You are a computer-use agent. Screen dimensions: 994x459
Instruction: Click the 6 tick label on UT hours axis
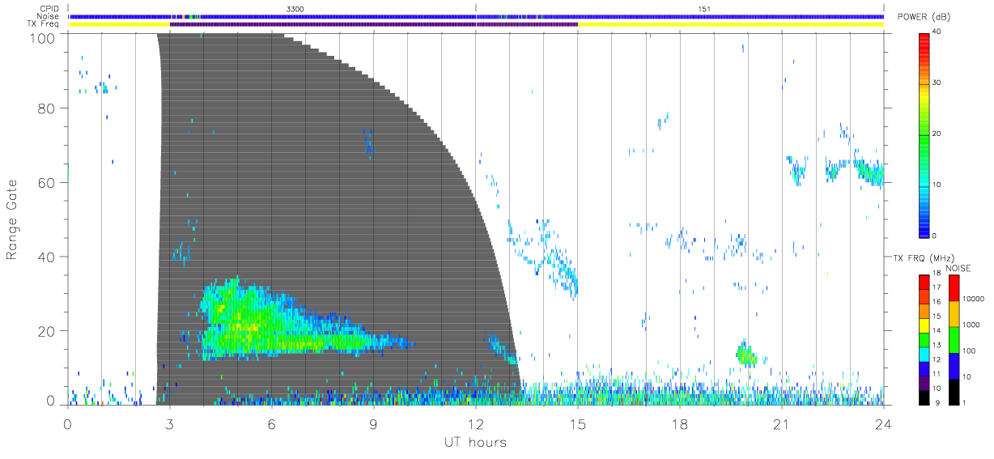(x=271, y=423)
